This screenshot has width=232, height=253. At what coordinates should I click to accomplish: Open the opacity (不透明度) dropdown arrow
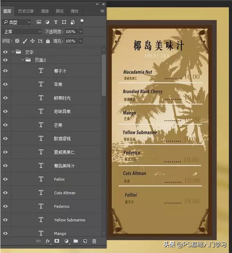81,32
